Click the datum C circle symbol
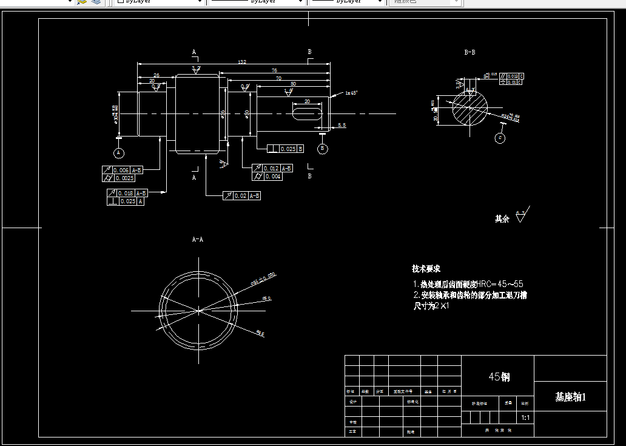626x446 pixels. 500,138
